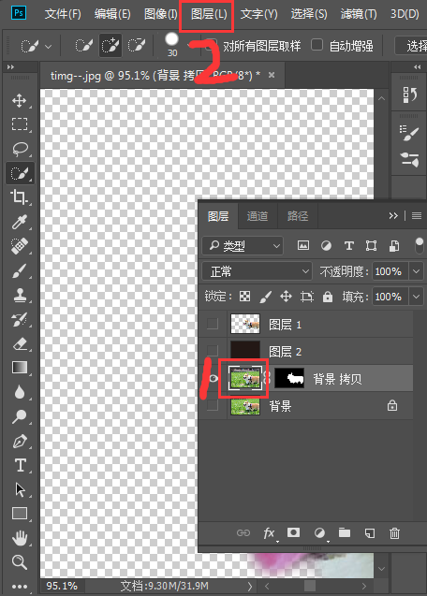Select the Crop tool
This screenshot has height=596, width=427.
tap(20, 197)
